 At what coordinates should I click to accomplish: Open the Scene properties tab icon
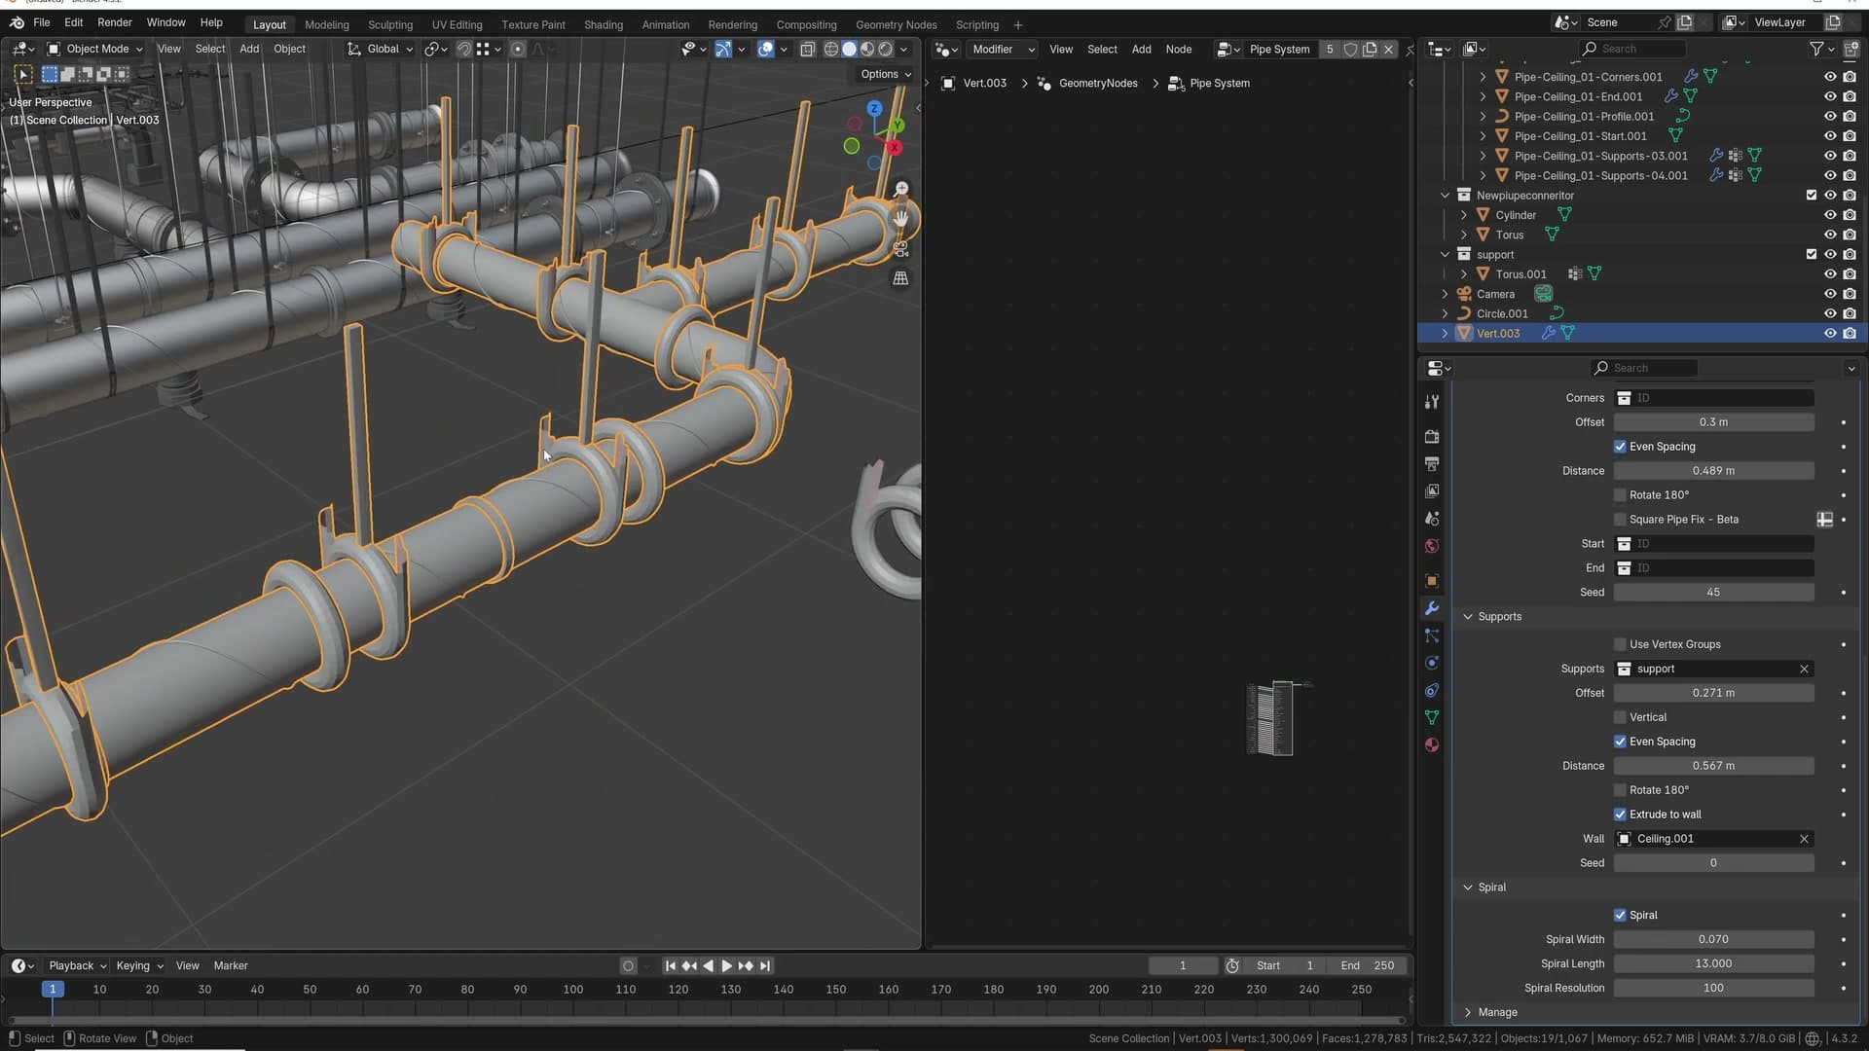pyautogui.click(x=1431, y=519)
